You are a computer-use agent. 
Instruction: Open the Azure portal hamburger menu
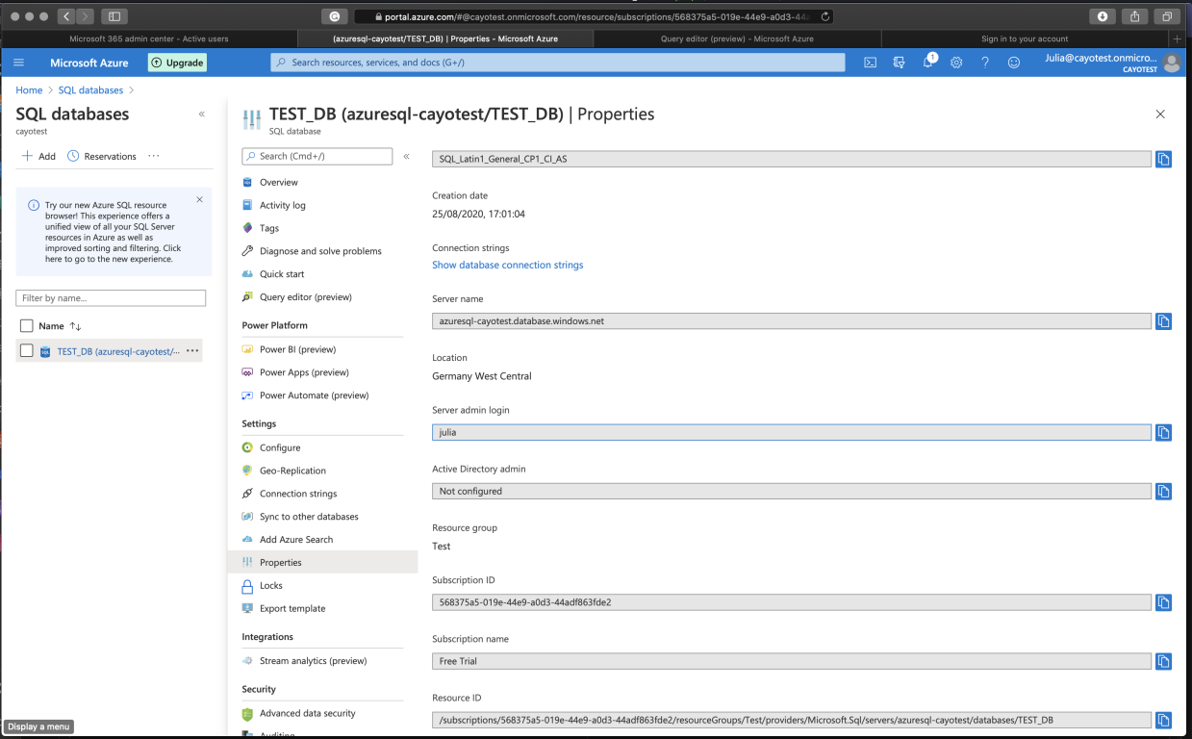pyautogui.click(x=18, y=63)
